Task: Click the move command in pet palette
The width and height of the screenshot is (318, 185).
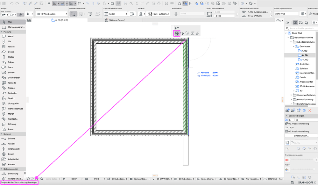Action: coord(177,33)
